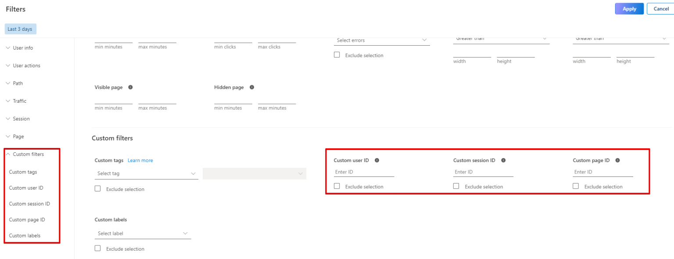Open the Greater than dropdown
The height and width of the screenshot is (259, 674).
501,39
